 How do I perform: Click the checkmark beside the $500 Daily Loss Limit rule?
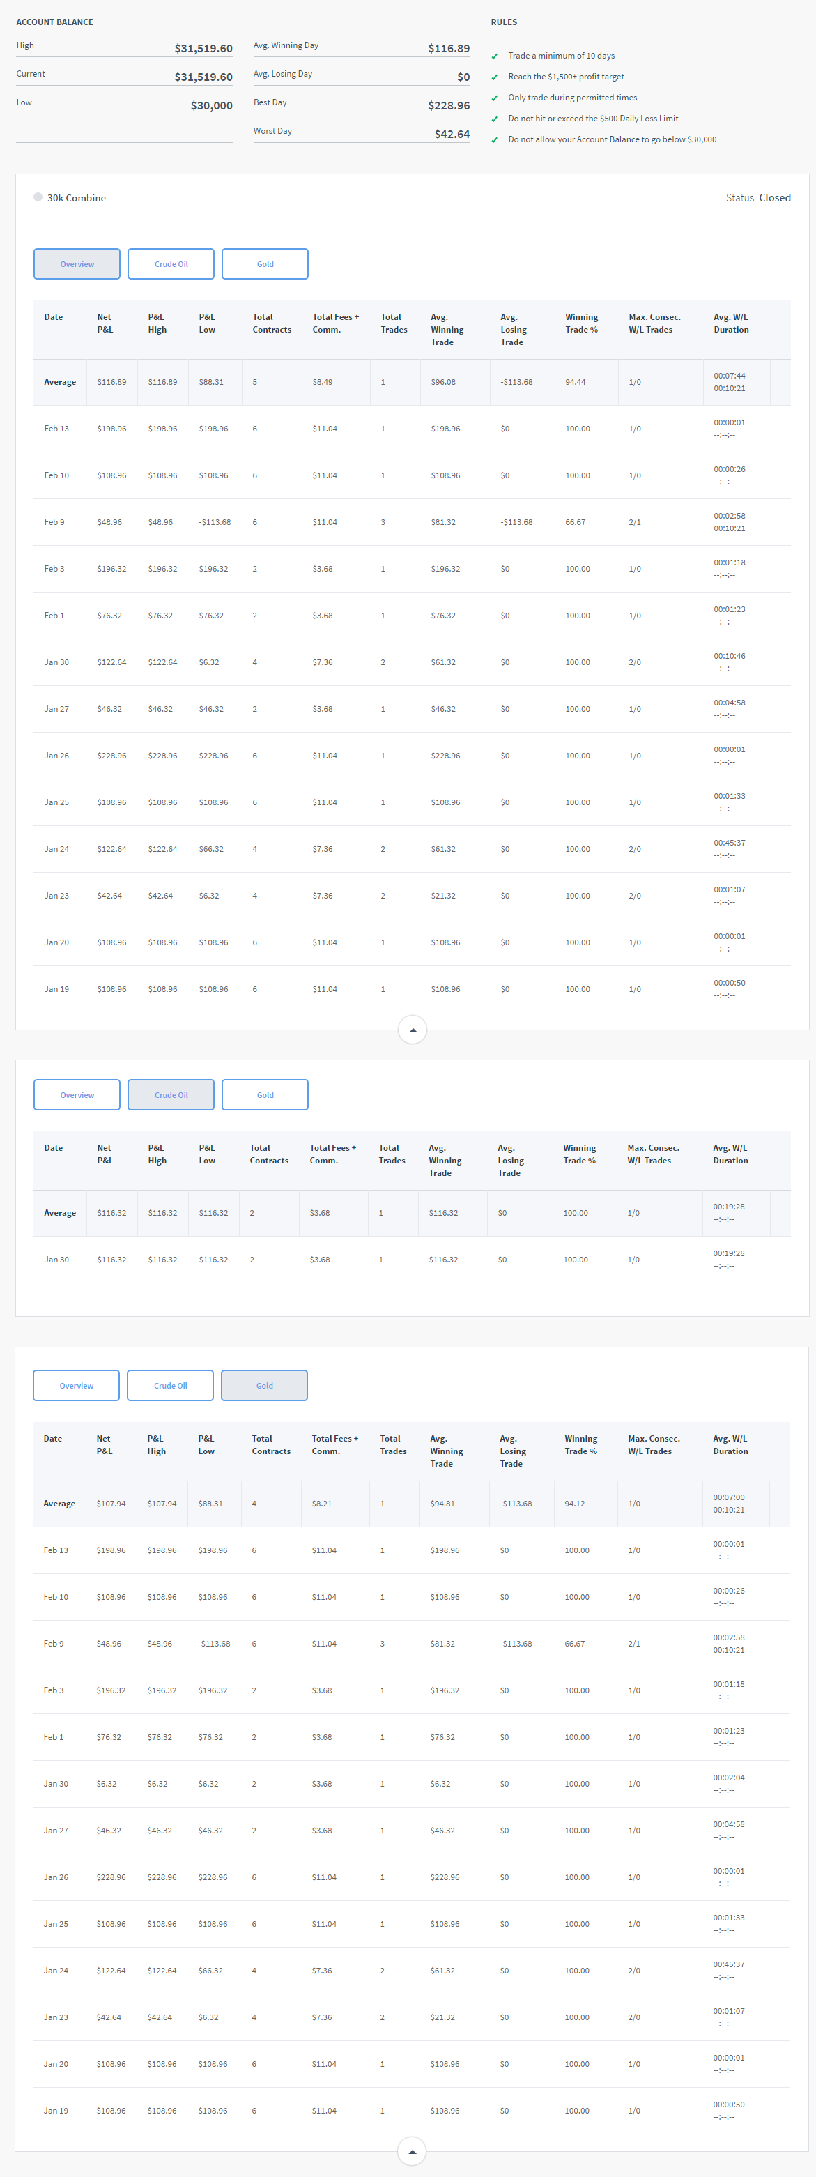(x=495, y=119)
